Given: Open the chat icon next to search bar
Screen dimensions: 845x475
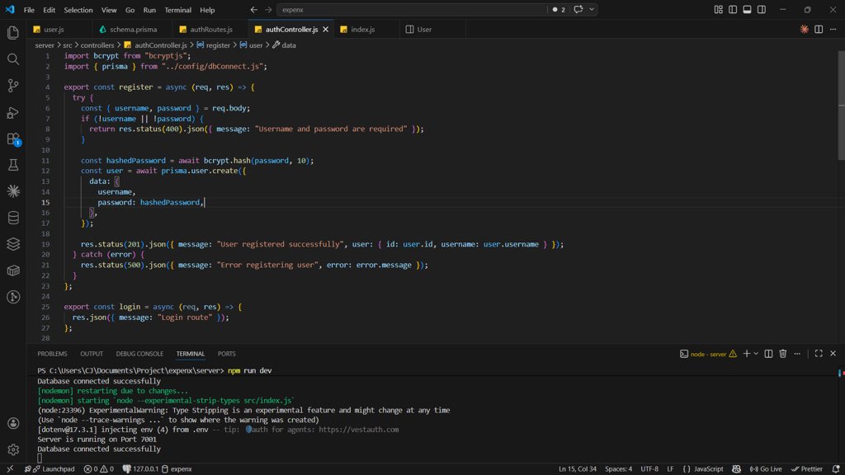Looking at the screenshot, I should [578, 9].
